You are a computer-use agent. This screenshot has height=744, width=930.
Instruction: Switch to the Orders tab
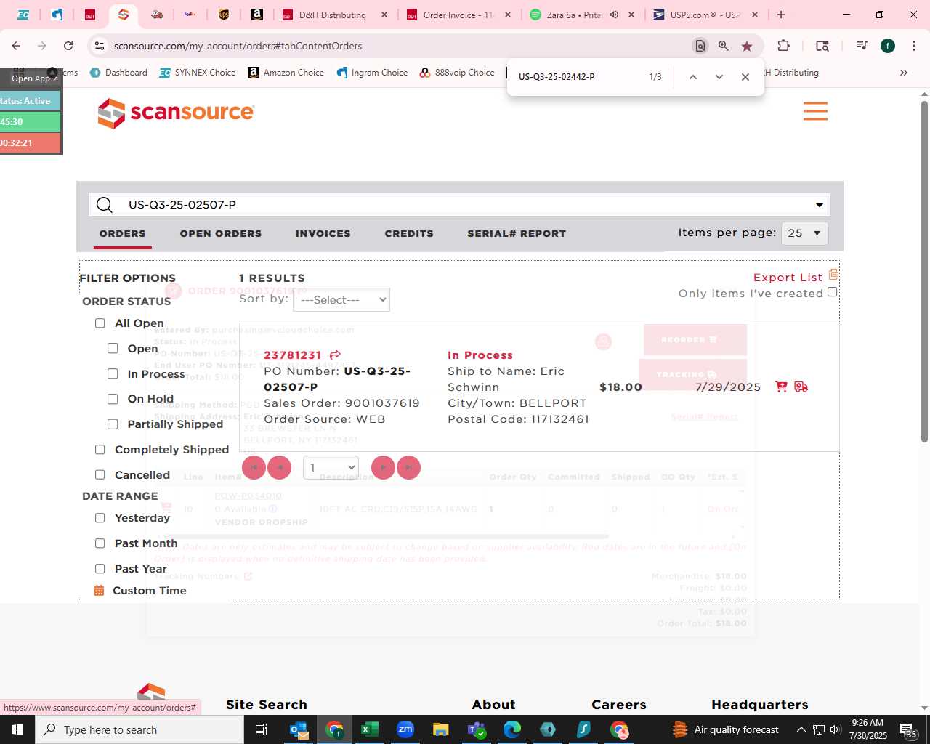point(123,233)
